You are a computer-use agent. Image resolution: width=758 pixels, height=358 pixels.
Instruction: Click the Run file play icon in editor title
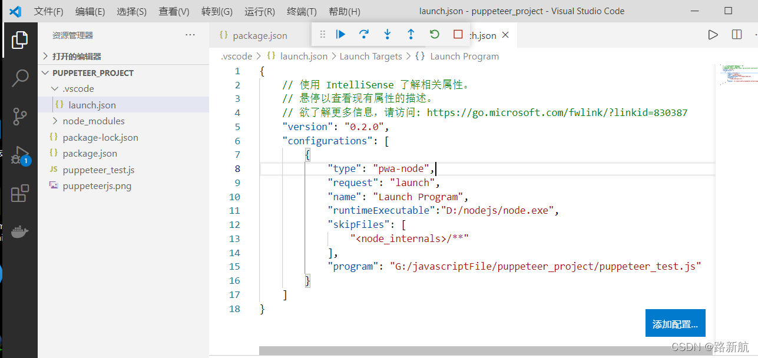tap(713, 35)
